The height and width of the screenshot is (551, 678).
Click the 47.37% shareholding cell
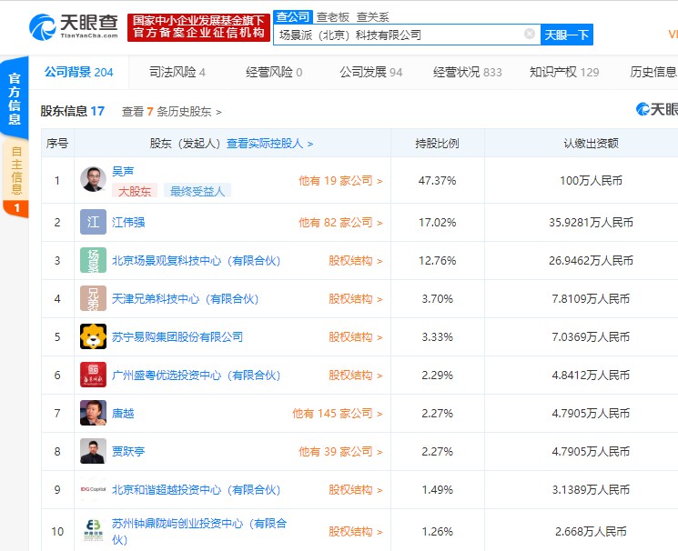[x=437, y=181]
